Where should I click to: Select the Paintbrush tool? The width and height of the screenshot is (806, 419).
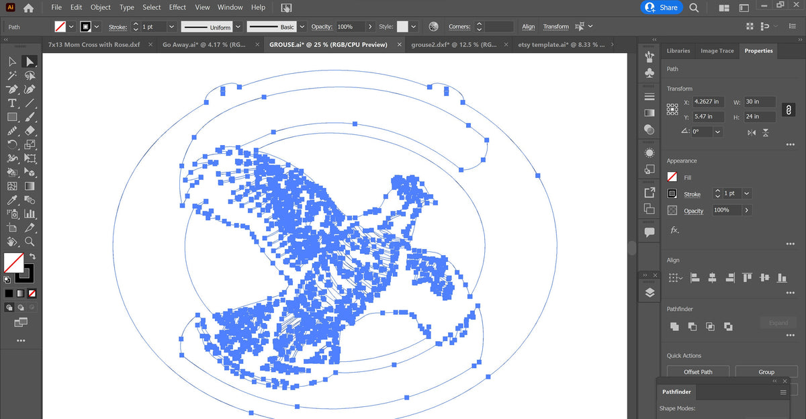30,117
